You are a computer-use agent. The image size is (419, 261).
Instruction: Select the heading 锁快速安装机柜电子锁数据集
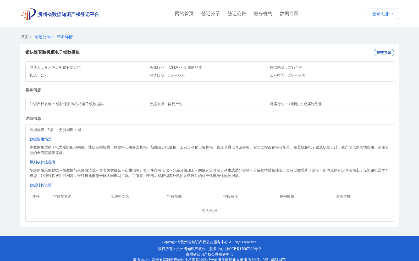coord(53,52)
